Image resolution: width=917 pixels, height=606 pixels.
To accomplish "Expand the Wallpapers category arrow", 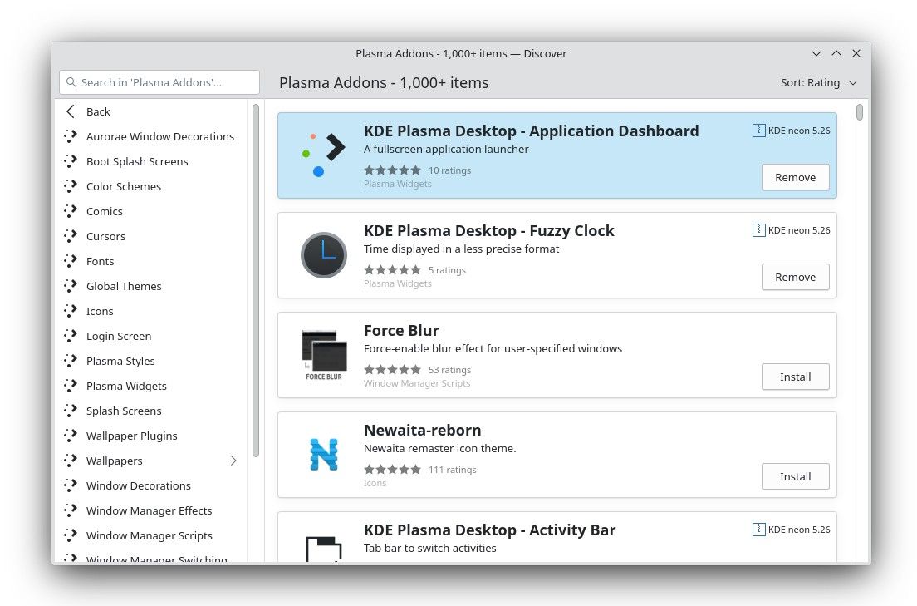I will tap(233, 461).
